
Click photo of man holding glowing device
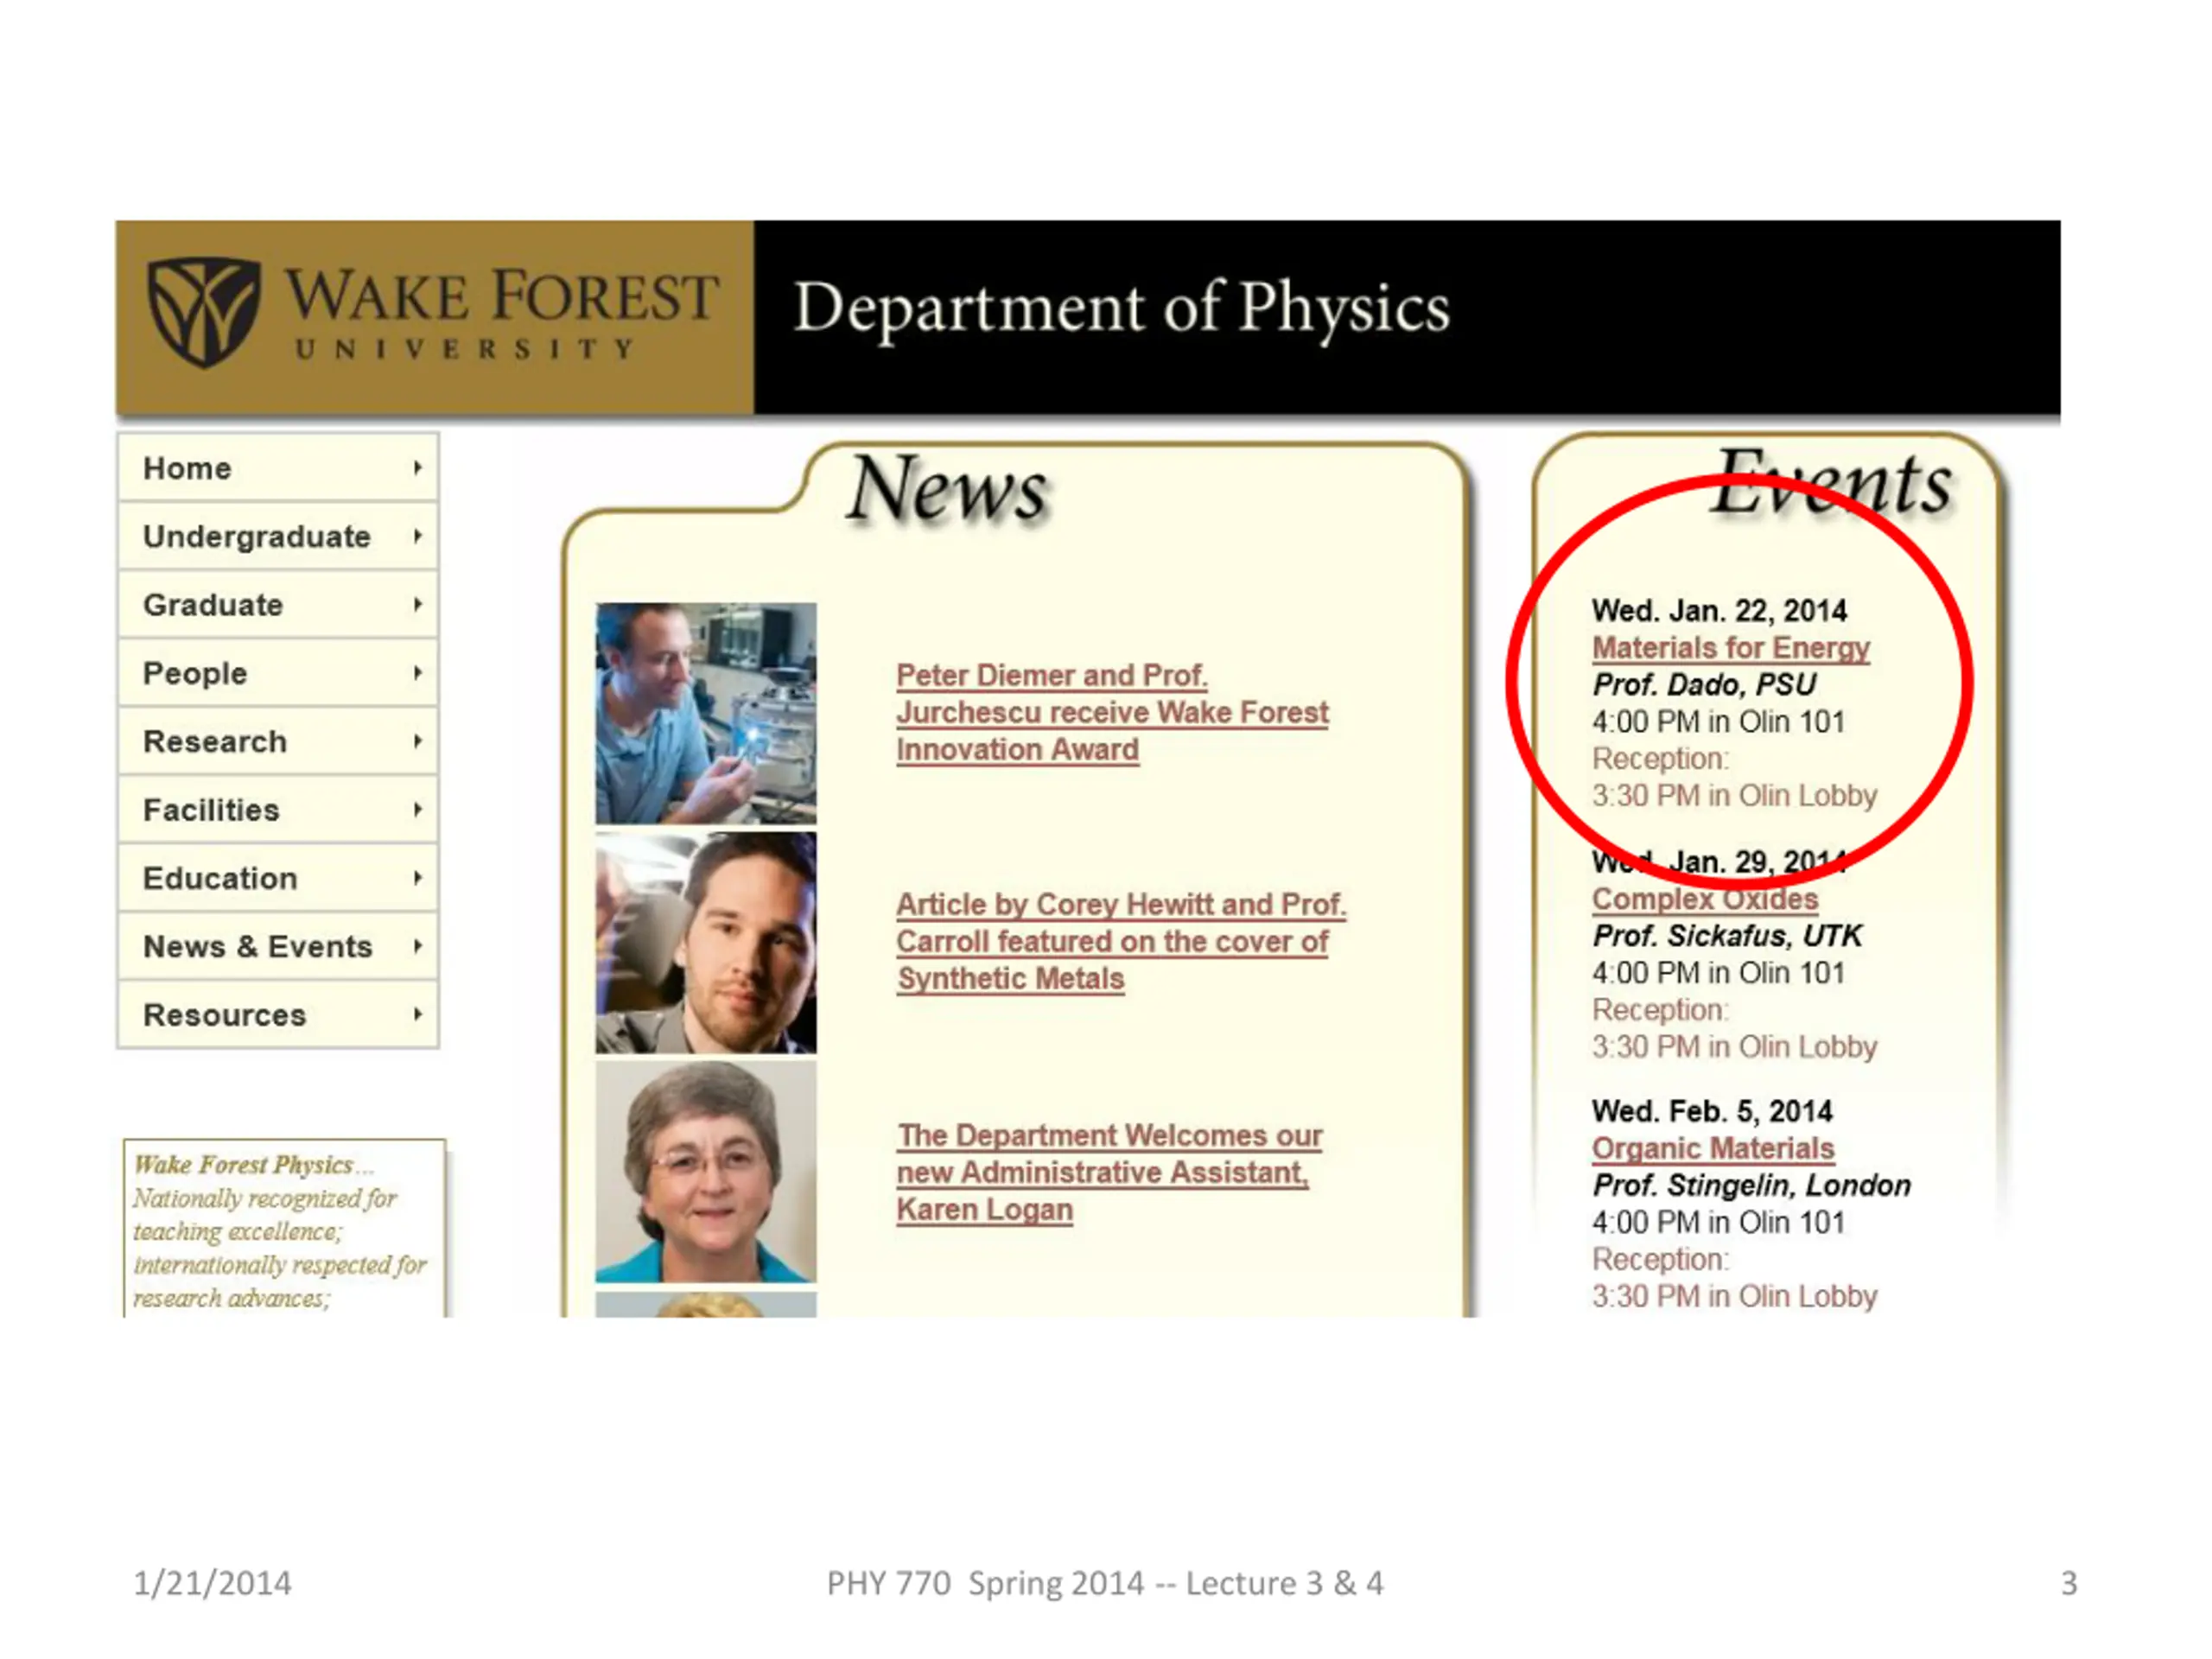coord(705,713)
